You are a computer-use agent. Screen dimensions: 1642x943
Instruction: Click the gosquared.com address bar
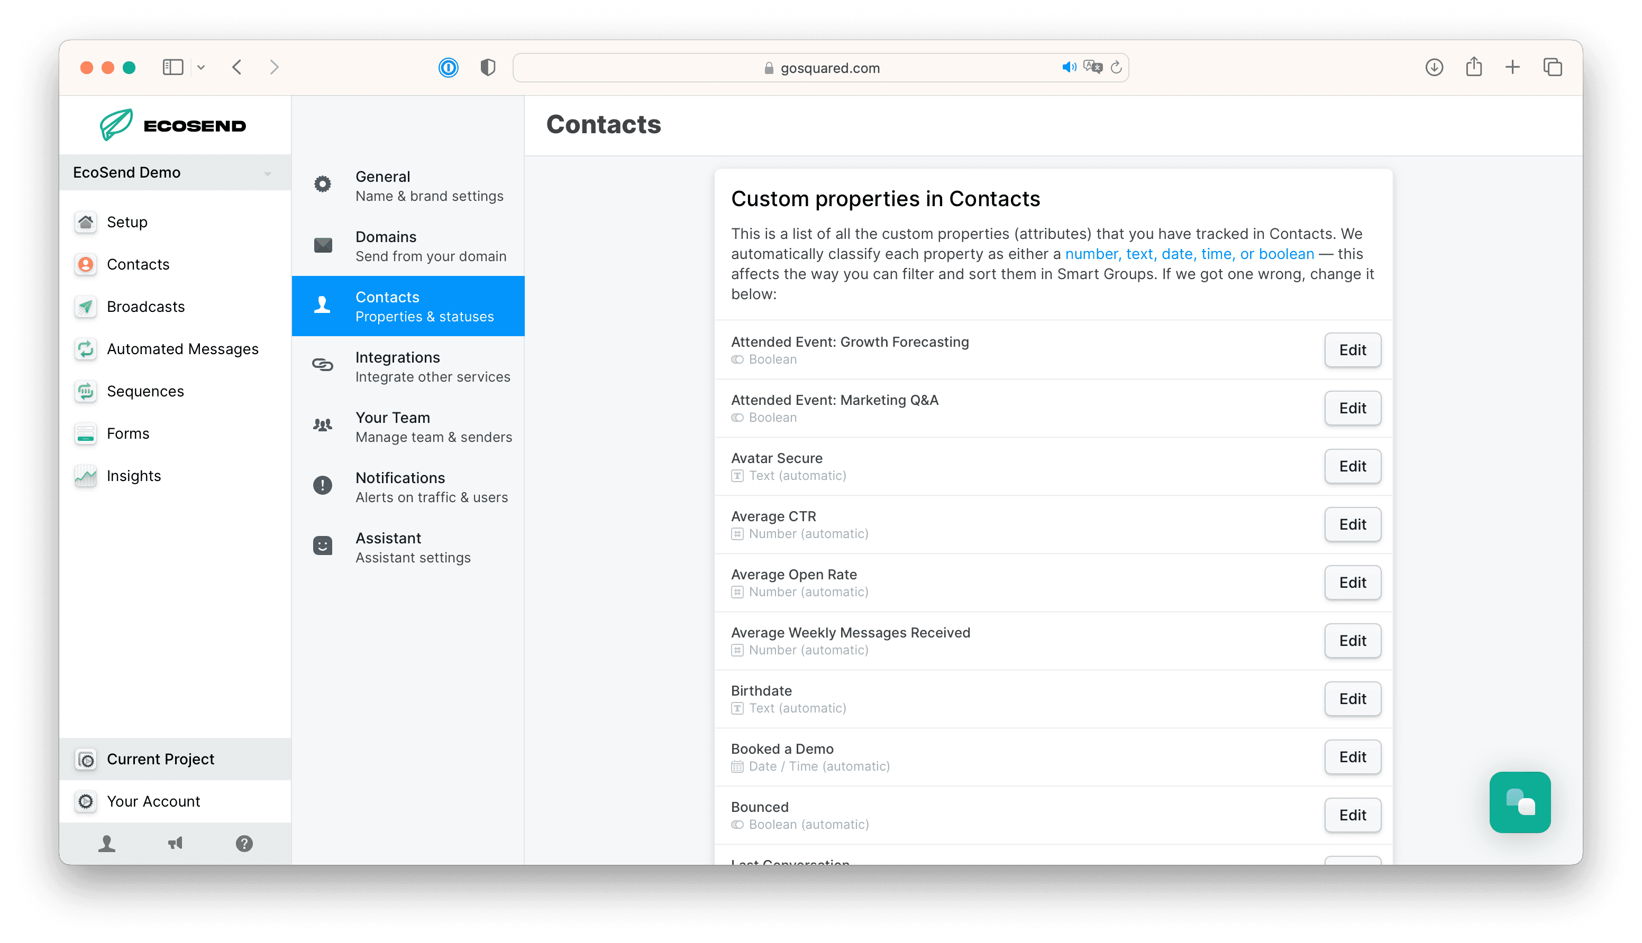point(820,67)
